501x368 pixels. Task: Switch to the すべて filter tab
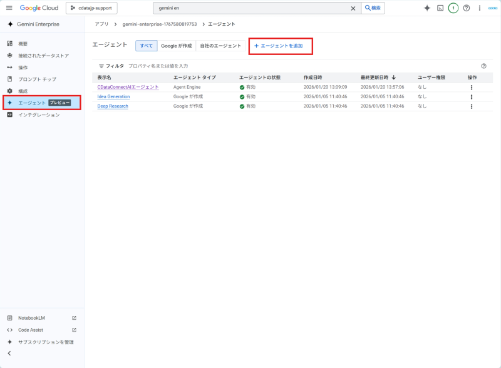(147, 46)
